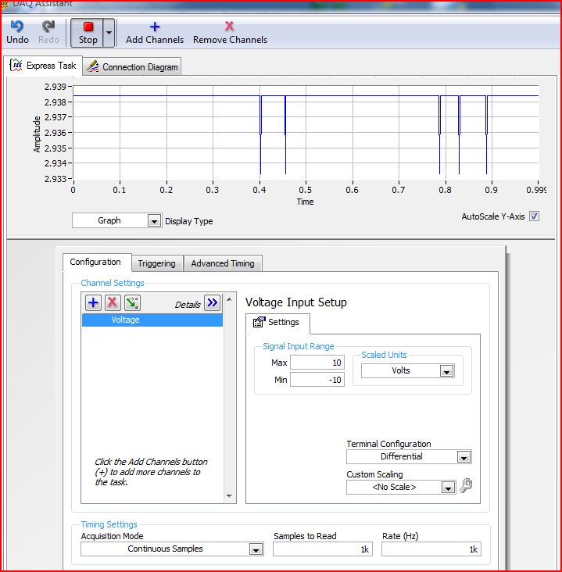Click the red X delete channel icon
Screen dimensions: 562x572
[113, 302]
